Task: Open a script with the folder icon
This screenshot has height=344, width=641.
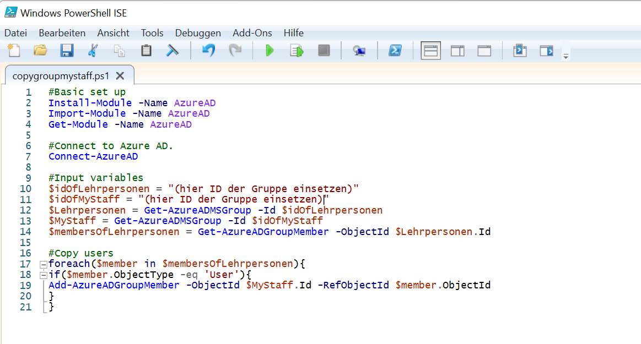Action: pos(40,51)
